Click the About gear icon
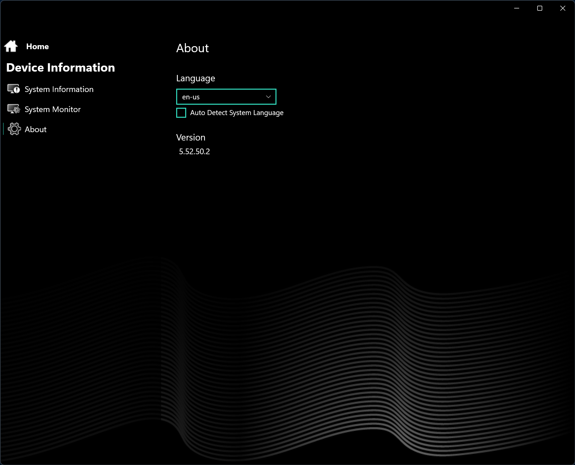This screenshot has height=465, width=575. (x=14, y=129)
